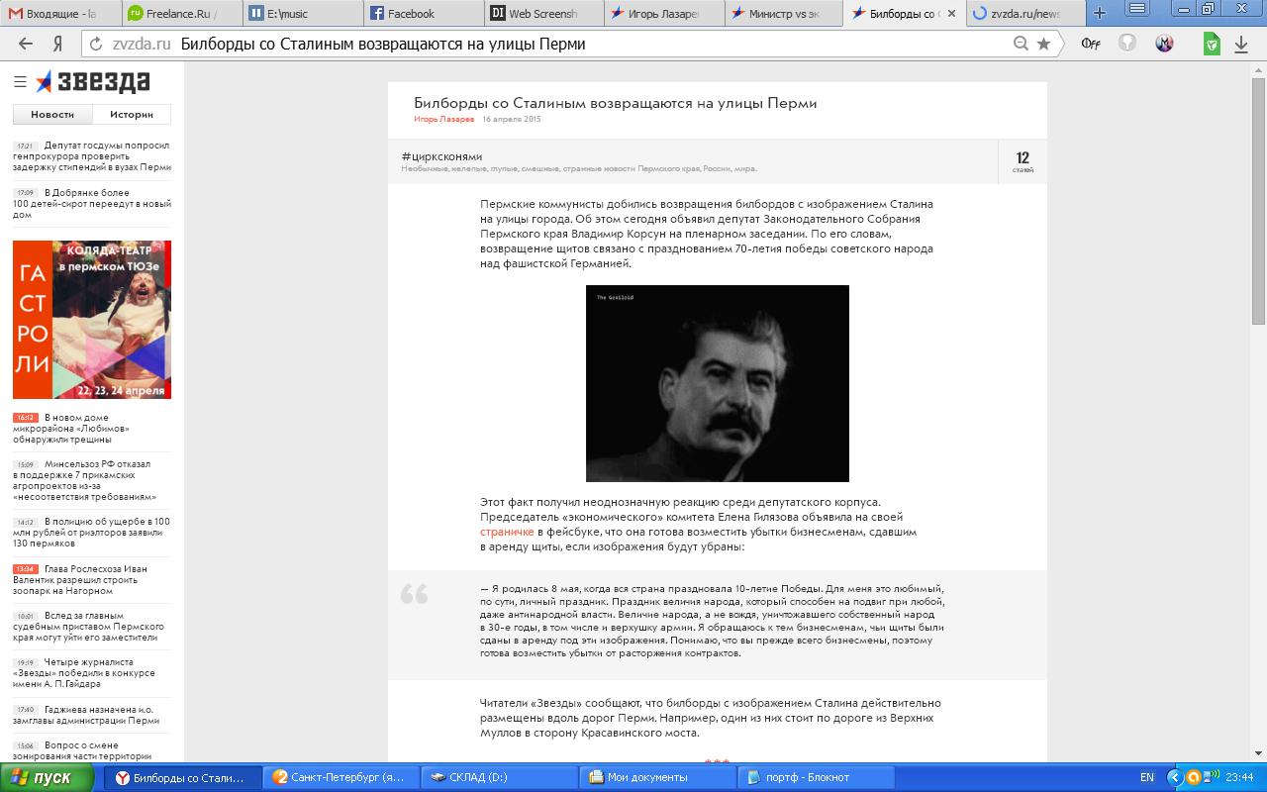Open the green shield protection icon
Screen dimensions: 1267x792
[x=1212, y=44]
